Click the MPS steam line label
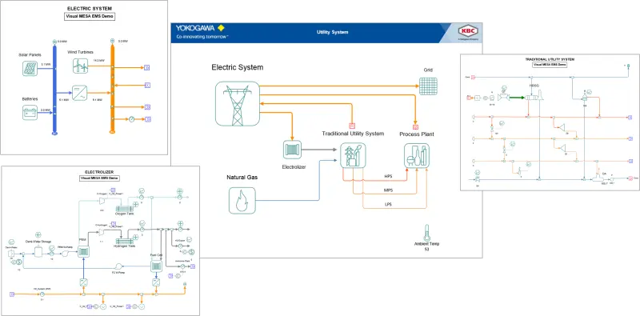This screenshot has width=640, height=316. tap(388, 190)
